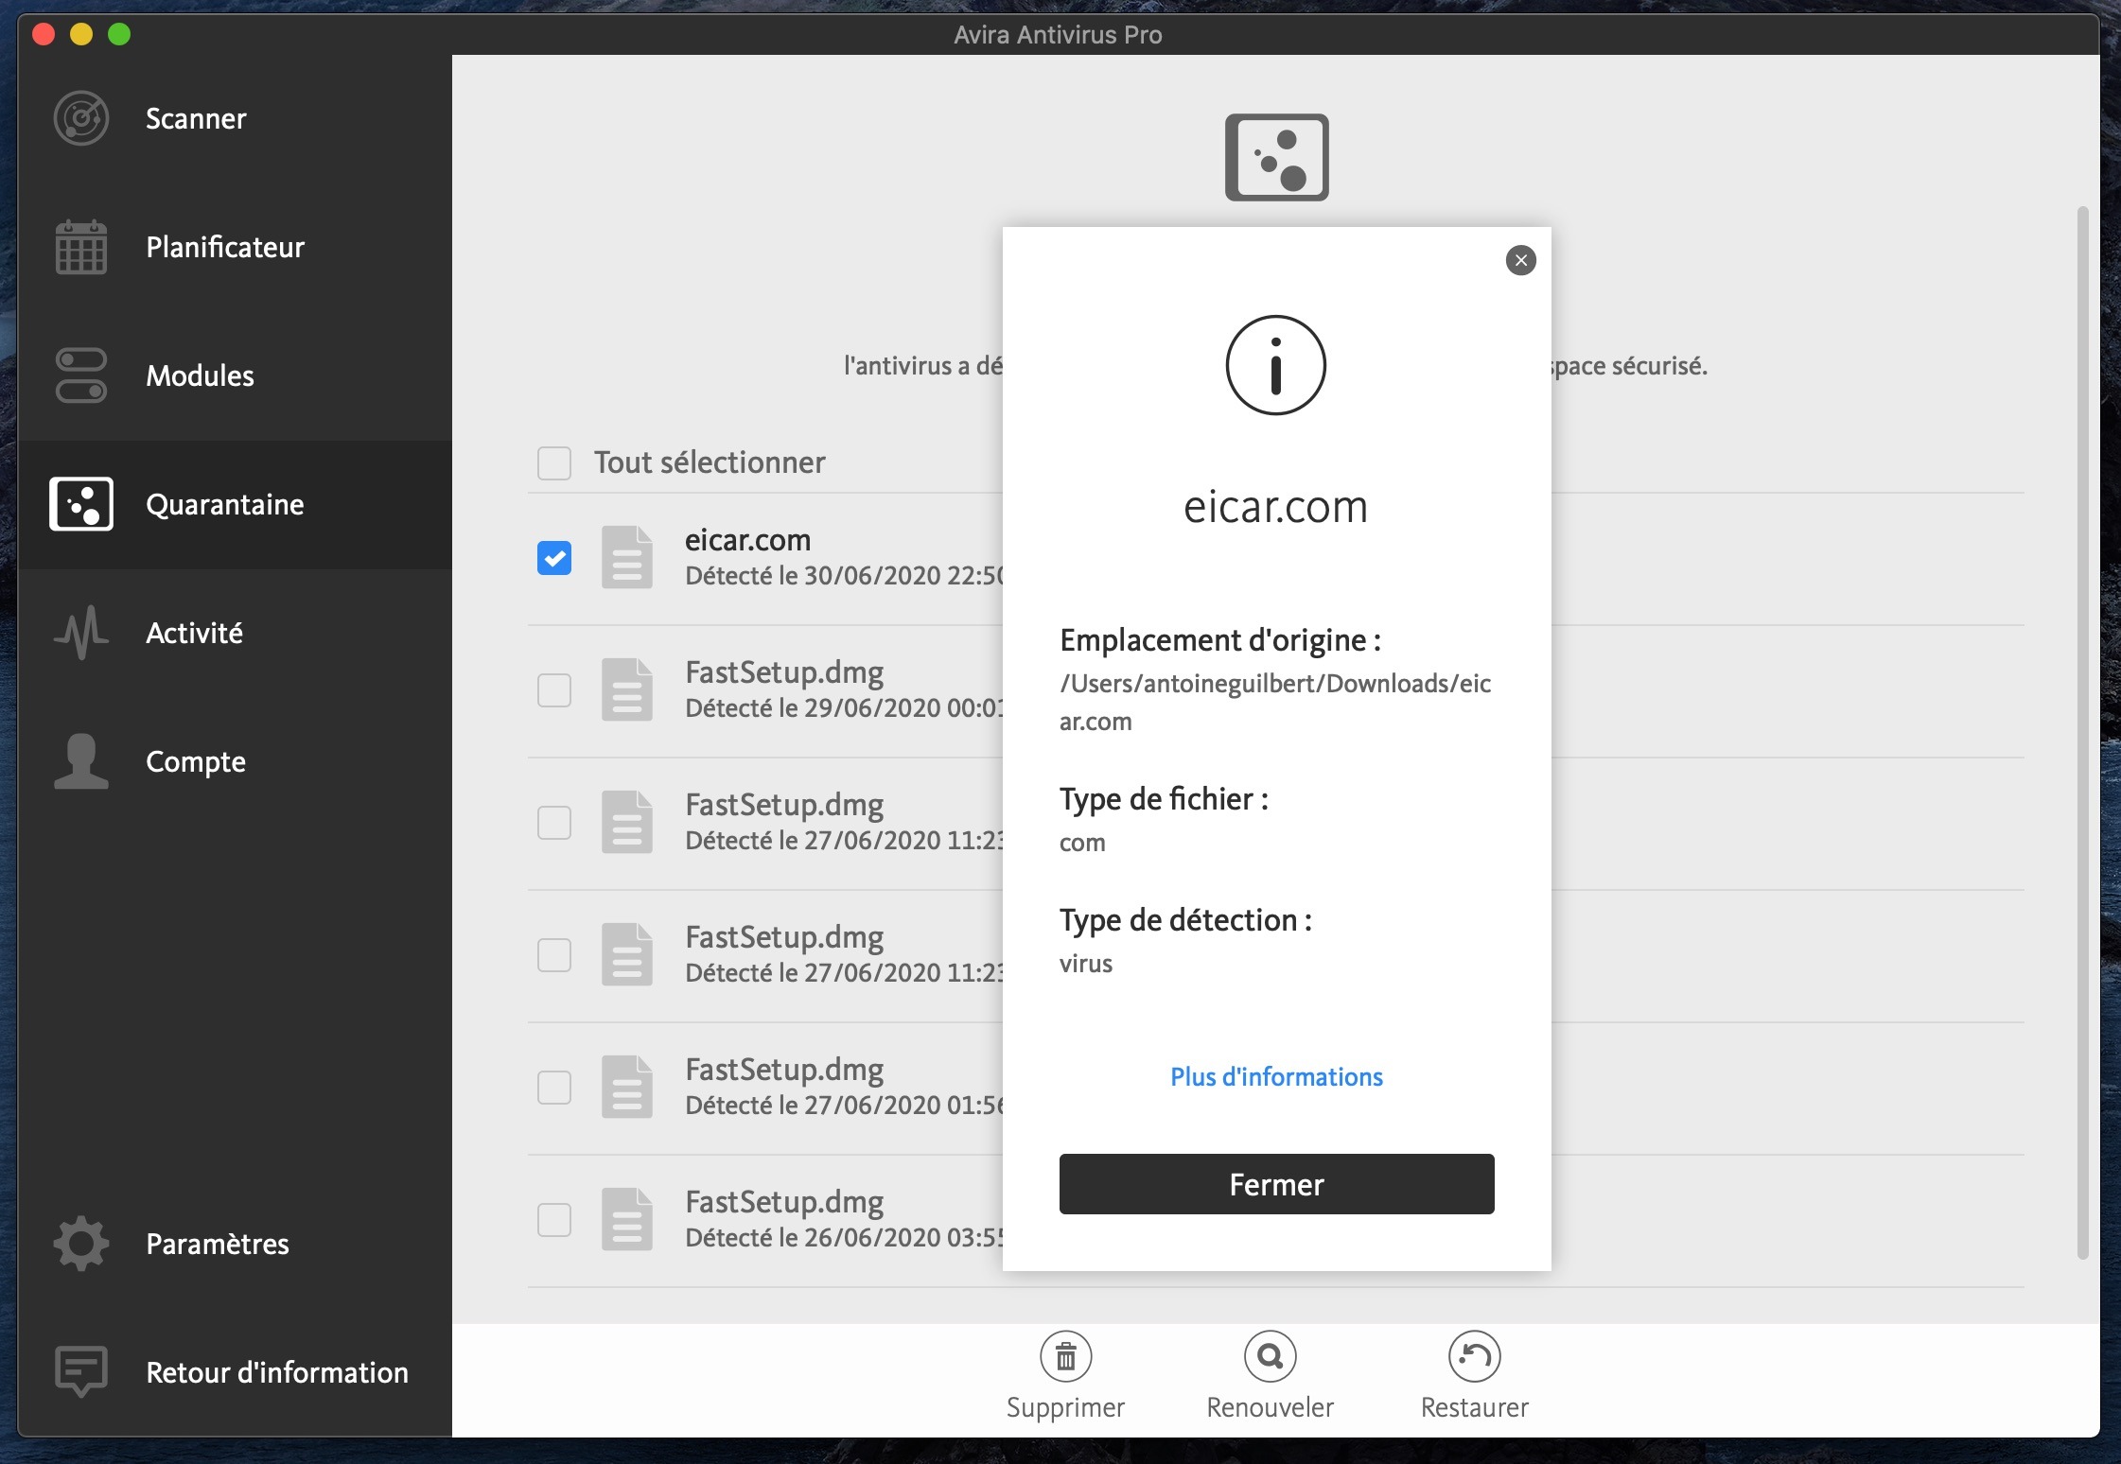Click the Compte person icon
2121x1464 pixels.
tap(81, 761)
